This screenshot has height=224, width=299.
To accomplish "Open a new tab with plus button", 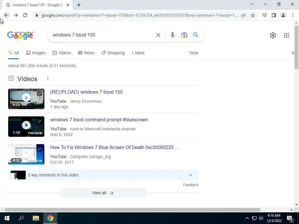I will click(79, 5).
